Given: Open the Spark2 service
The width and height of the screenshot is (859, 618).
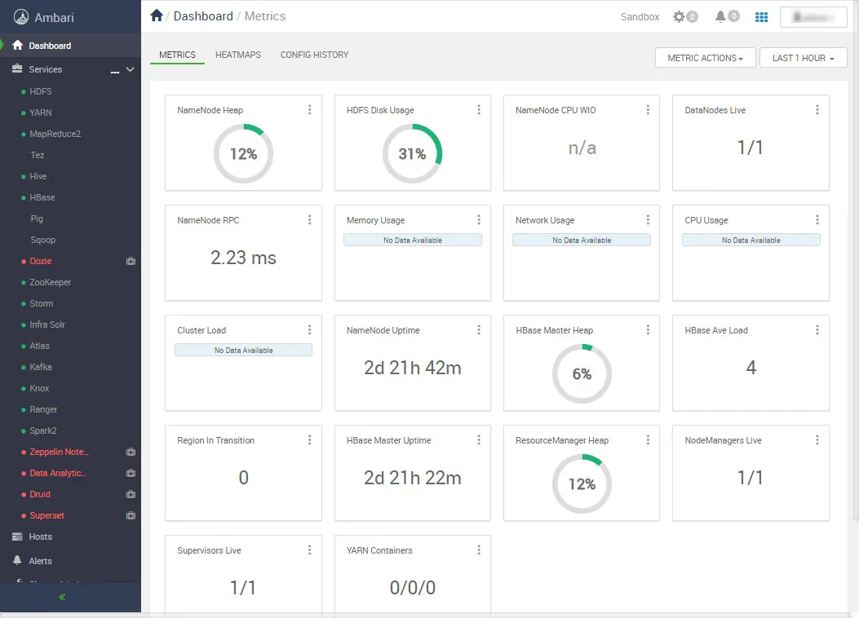Looking at the screenshot, I should [x=42, y=430].
